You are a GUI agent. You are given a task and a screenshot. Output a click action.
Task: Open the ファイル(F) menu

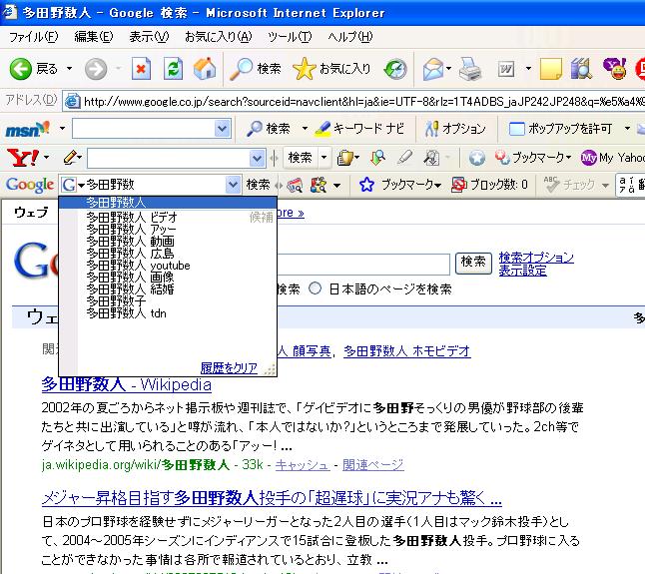point(34,37)
